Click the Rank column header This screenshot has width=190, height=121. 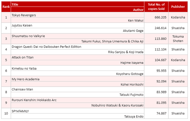[x=6, y=7]
